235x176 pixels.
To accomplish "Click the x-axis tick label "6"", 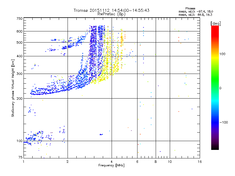I will [137, 162].
